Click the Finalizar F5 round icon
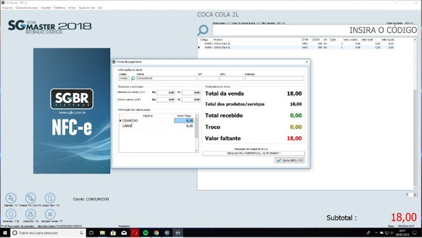Viewport: 422px width, 238px height. pyautogui.click(x=30, y=198)
